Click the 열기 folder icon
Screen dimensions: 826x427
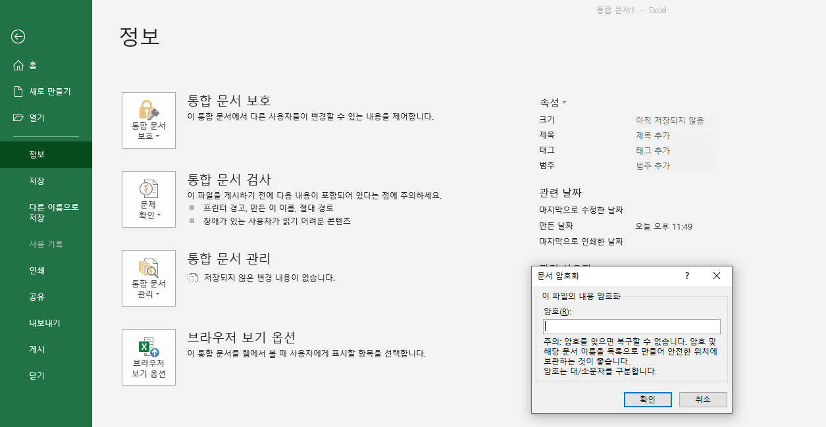[x=18, y=118]
